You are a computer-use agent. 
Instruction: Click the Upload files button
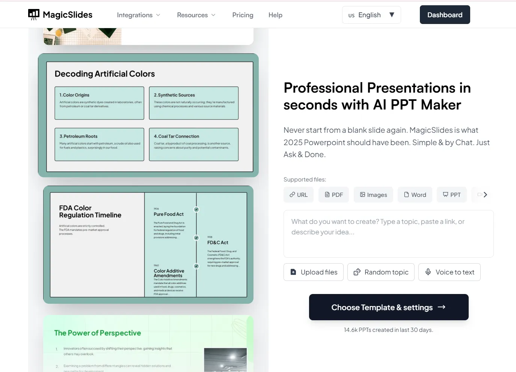314,272
